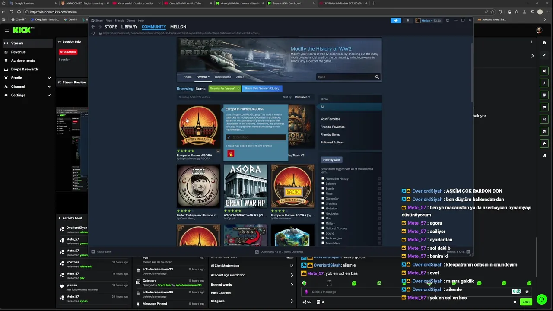Open Workshop Discussions tab

[x=223, y=77]
